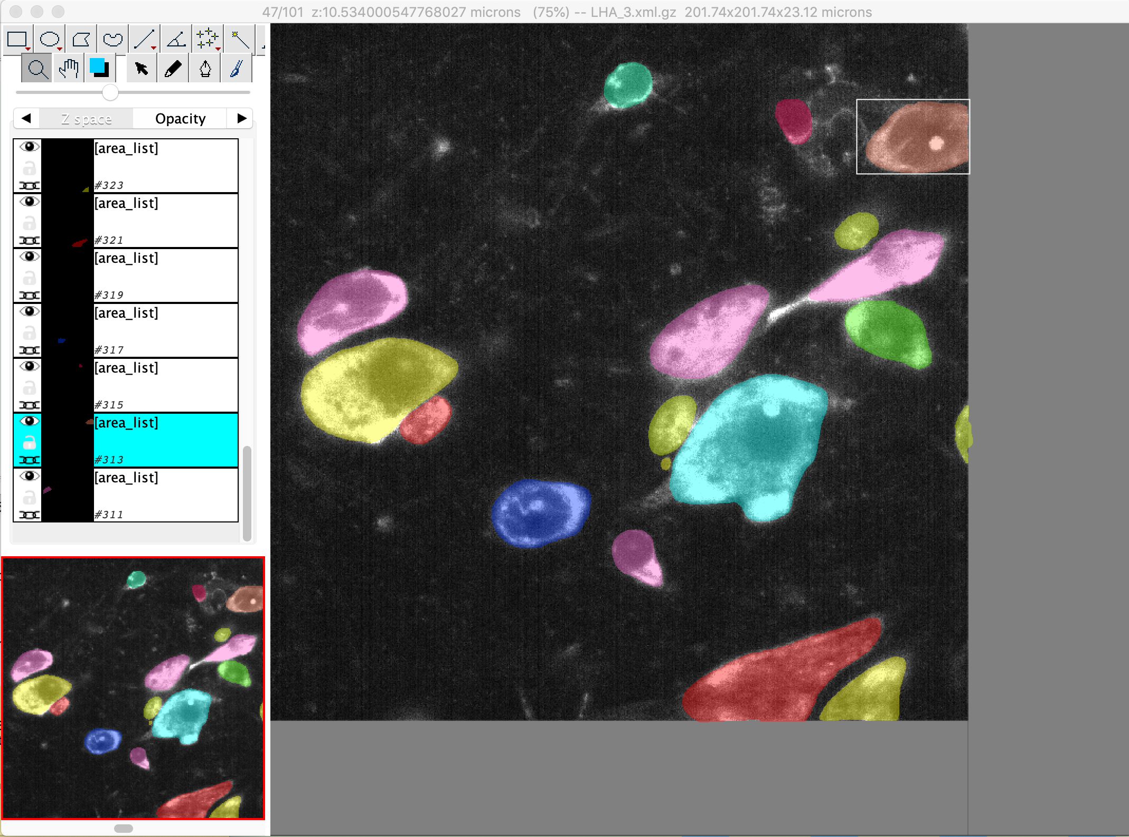Select the highlighted area_list row #313

click(x=126, y=440)
